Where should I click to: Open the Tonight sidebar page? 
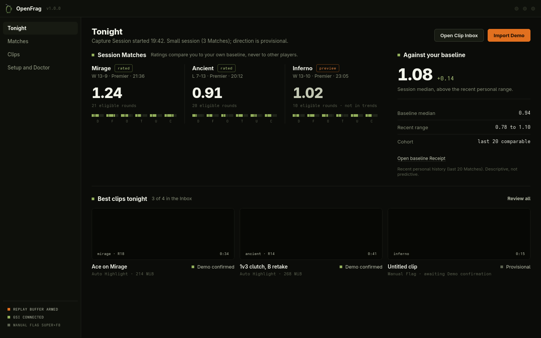[40, 28]
